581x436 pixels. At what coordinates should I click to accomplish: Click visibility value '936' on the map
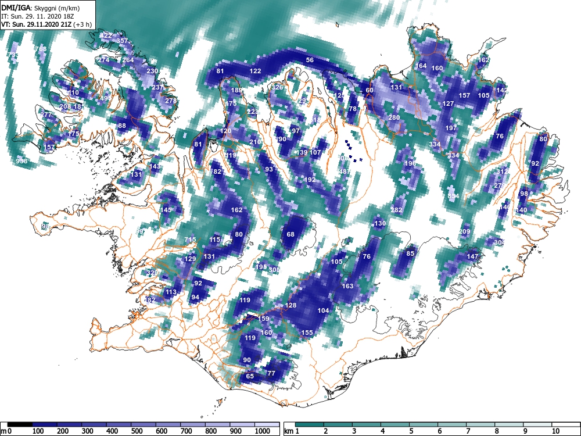[21, 161]
